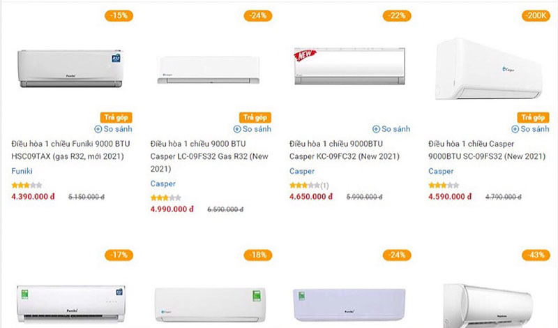This screenshot has height=328, width=558.
Task: Click compare plus icon for Casper SC-09FS32
Action: tap(515, 129)
